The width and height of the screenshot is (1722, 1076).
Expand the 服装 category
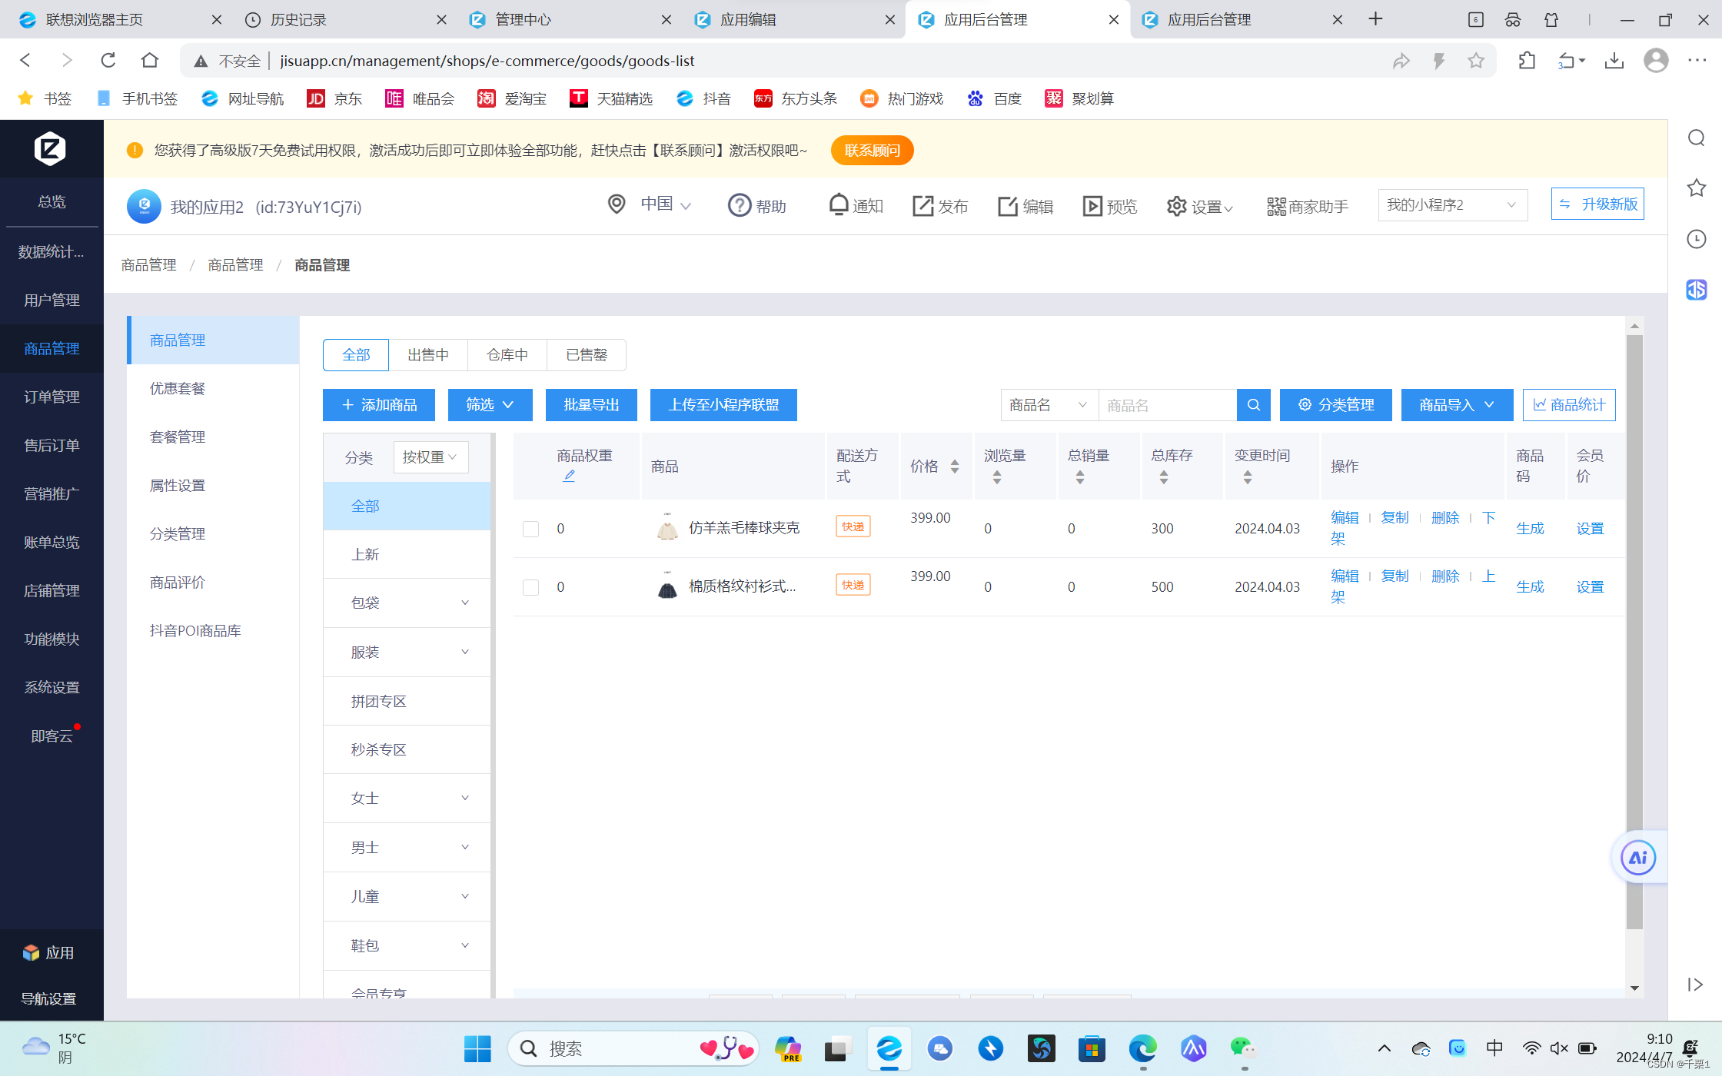coord(464,652)
